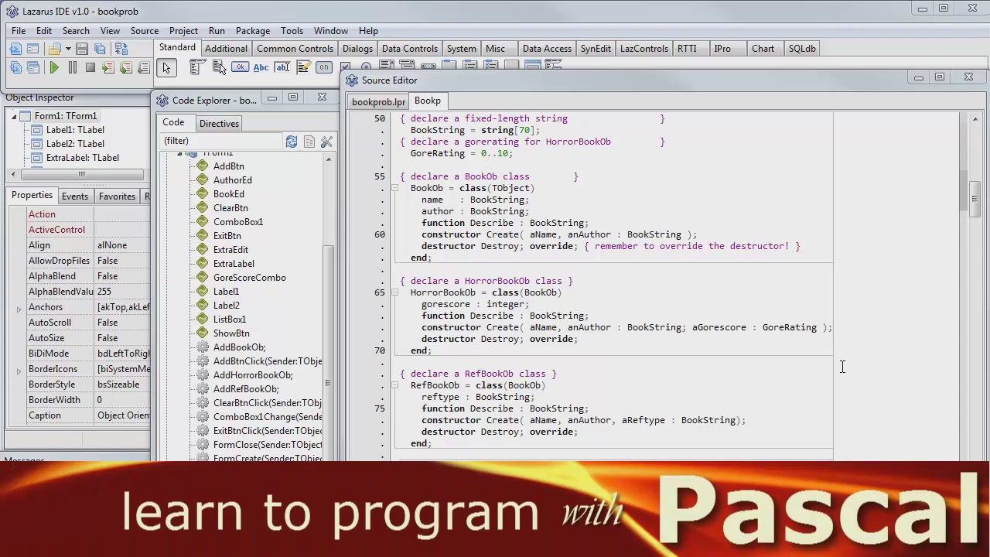
Task: Click the Save All icon
Action: click(99, 49)
